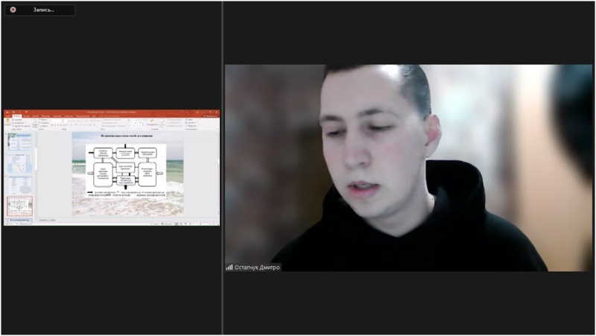Click the block diagram on the slide
The width and height of the screenshot is (596, 336).
pos(126,170)
